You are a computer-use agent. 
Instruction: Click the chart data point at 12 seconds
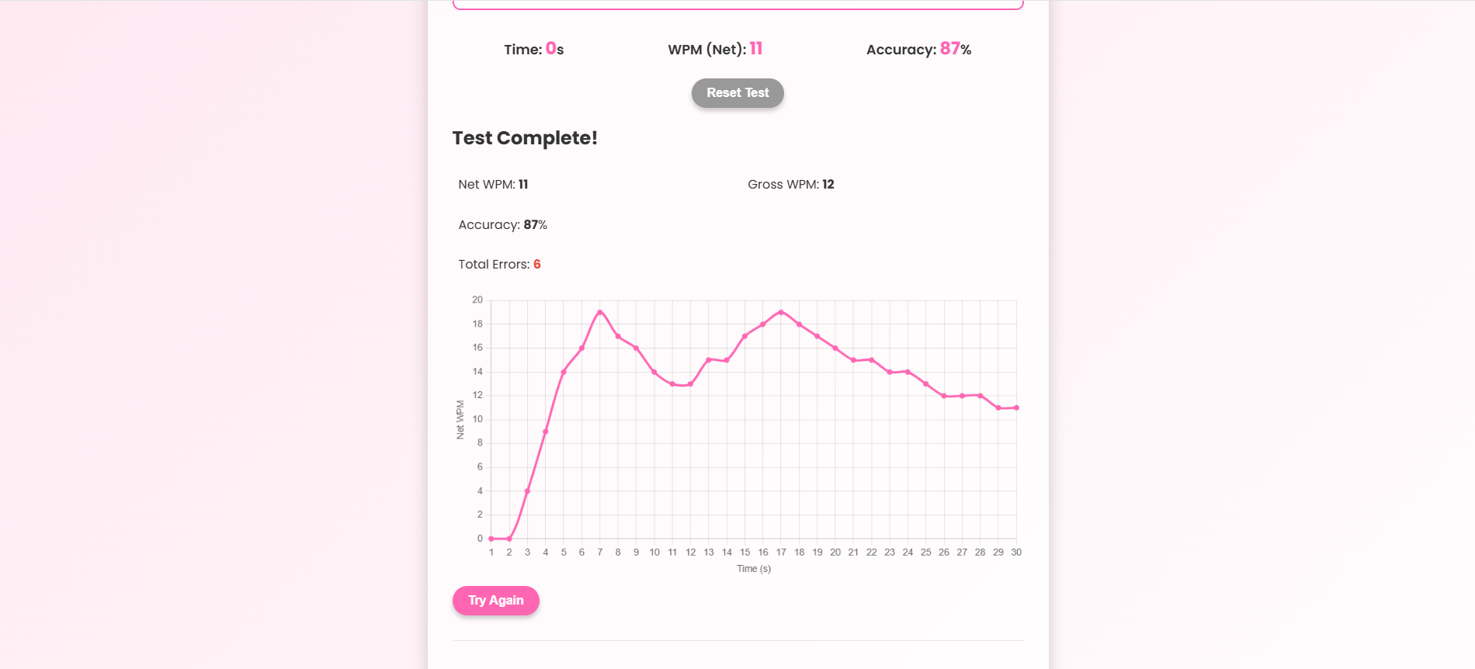(690, 384)
